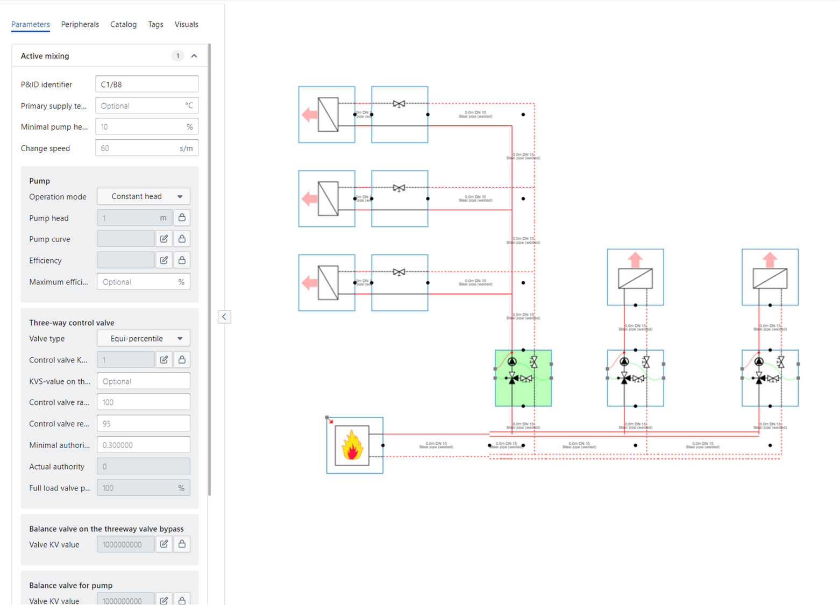Open the Catalog tab

[123, 24]
